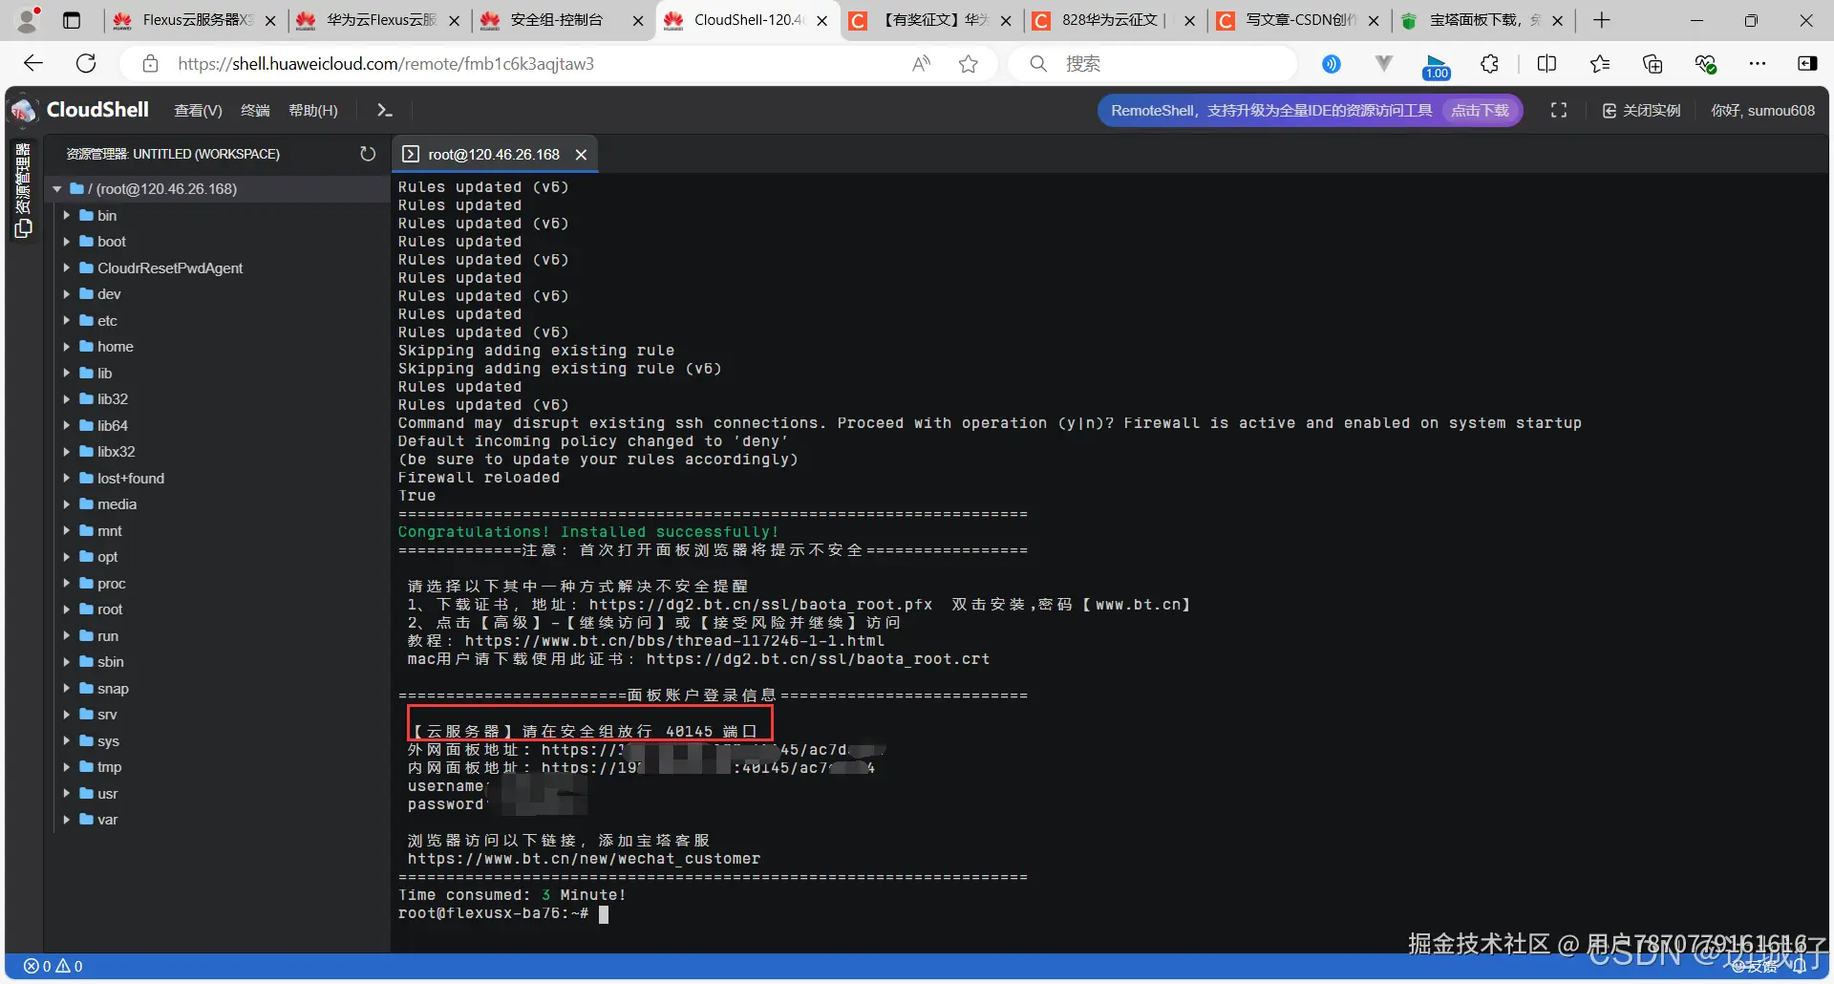The image size is (1834, 984).
Task: Collapse the / (root@120.46.26.168) root folder
Action: 57,189
